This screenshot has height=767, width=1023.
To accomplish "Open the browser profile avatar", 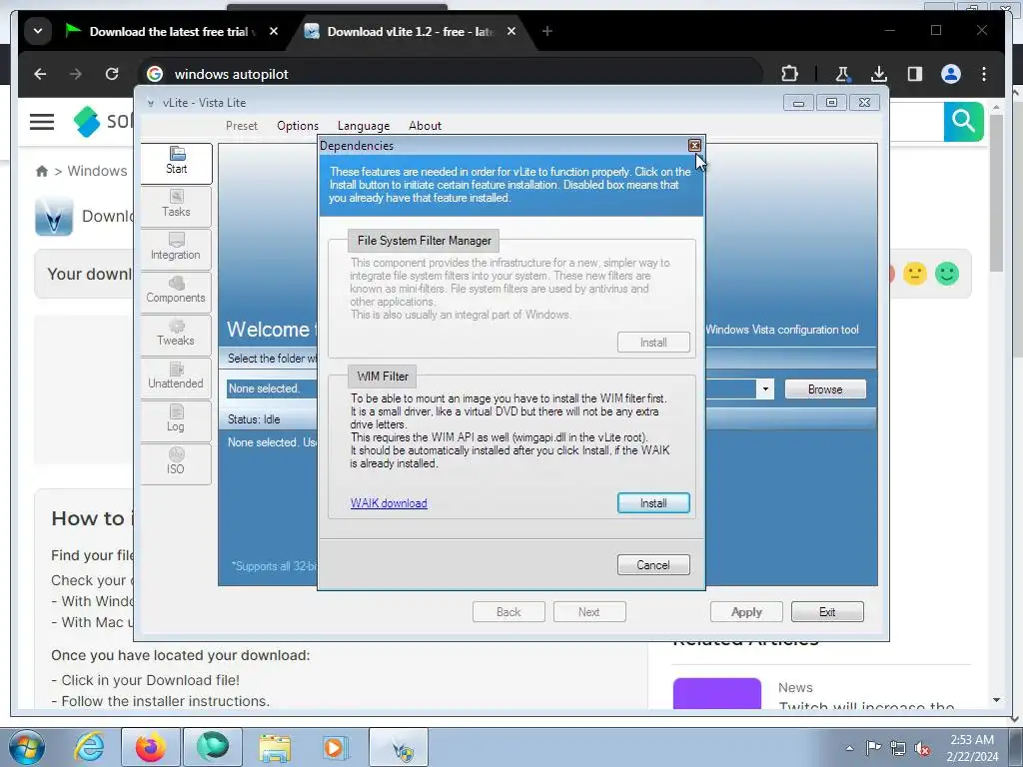I will pos(951,74).
